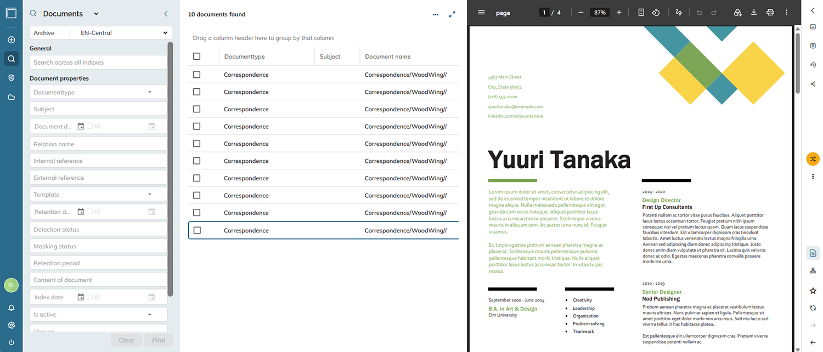Zoom out the PDF with minus button
The height and width of the screenshot is (352, 823).
tap(581, 13)
